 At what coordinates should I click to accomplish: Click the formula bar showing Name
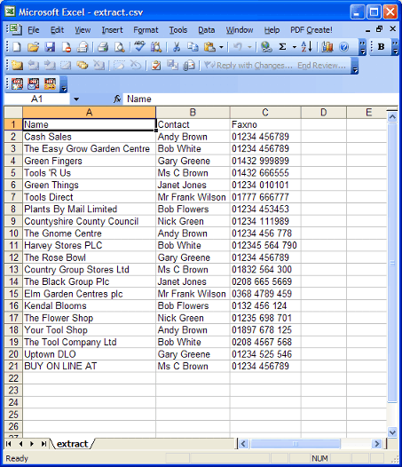pos(261,99)
